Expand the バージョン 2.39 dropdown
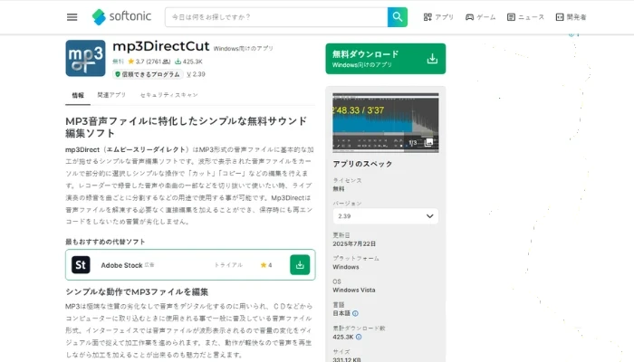634x362 pixels. coord(385,216)
